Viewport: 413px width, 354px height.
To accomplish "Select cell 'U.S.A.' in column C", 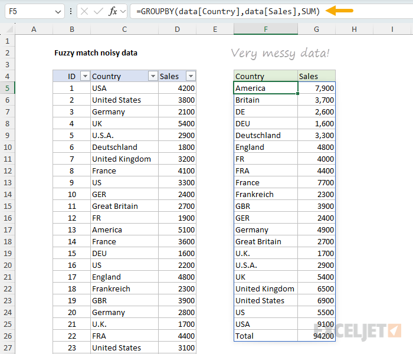I will [124, 135].
